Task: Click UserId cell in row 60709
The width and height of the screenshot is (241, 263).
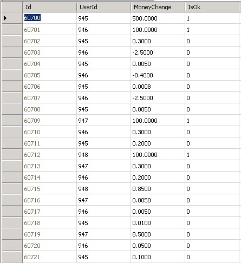Action: tap(103, 121)
